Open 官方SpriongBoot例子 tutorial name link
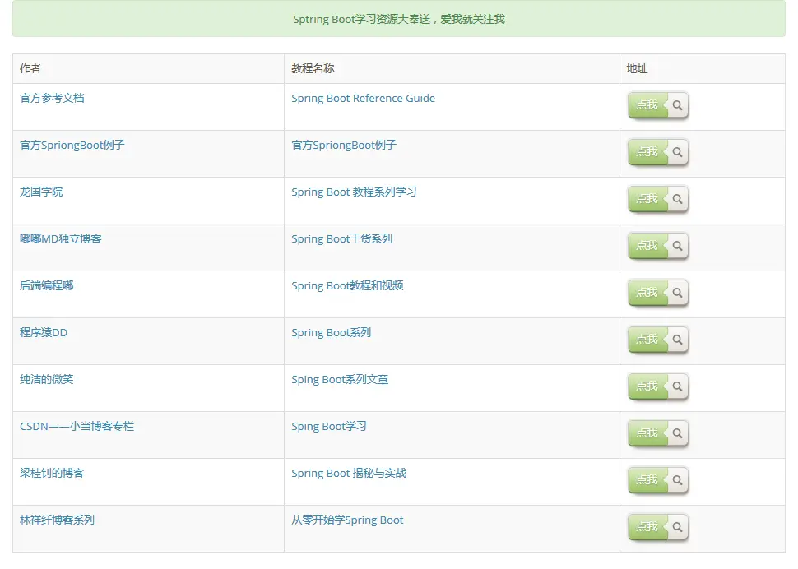Viewport: 798px width, 569px height. click(344, 145)
